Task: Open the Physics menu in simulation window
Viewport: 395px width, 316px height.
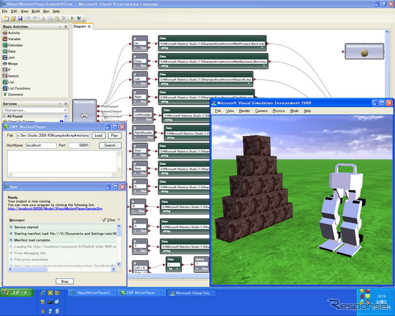Action: click(x=278, y=111)
